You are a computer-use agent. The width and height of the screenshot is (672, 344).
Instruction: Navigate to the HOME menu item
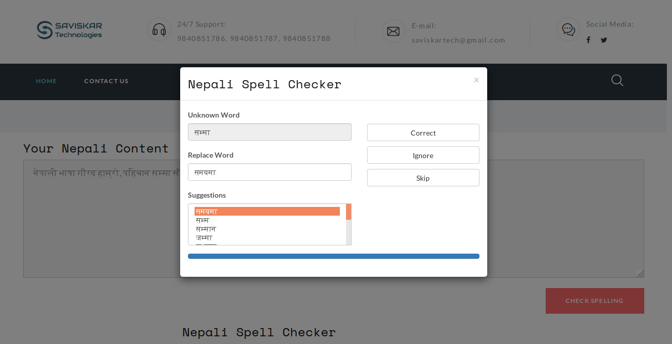pyautogui.click(x=46, y=81)
